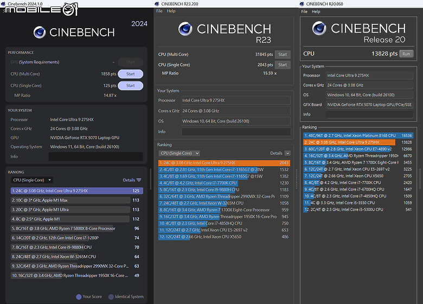
Task: Click the CINEBENCH R20.060 title bar app icon
Action: click(302, 4)
